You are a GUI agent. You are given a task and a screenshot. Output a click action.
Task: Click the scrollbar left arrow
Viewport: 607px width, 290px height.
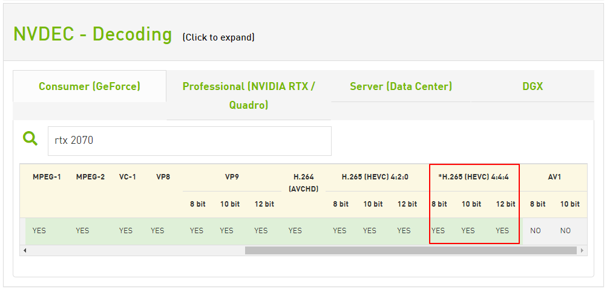(25, 251)
